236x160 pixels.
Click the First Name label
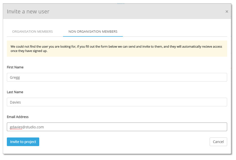click(x=15, y=67)
